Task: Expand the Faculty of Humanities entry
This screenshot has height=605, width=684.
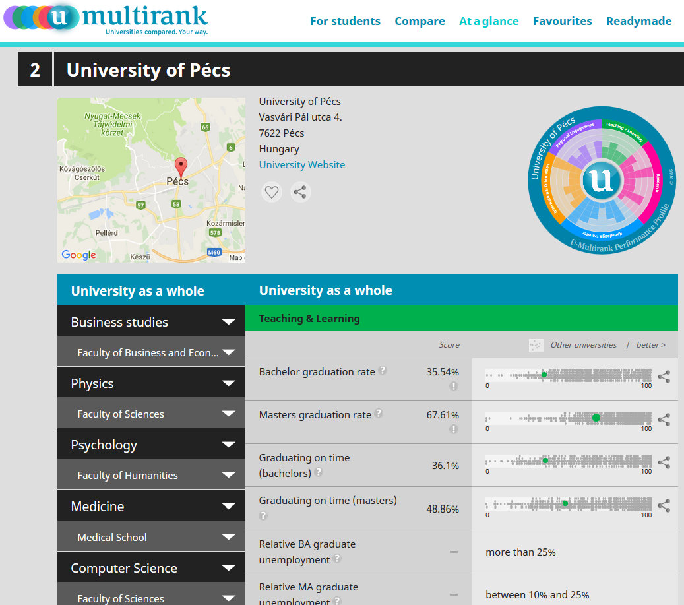Action: (x=151, y=474)
